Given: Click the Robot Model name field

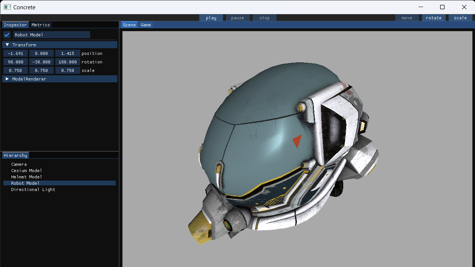Looking at the screenshot, I should (x=52, y=35).
